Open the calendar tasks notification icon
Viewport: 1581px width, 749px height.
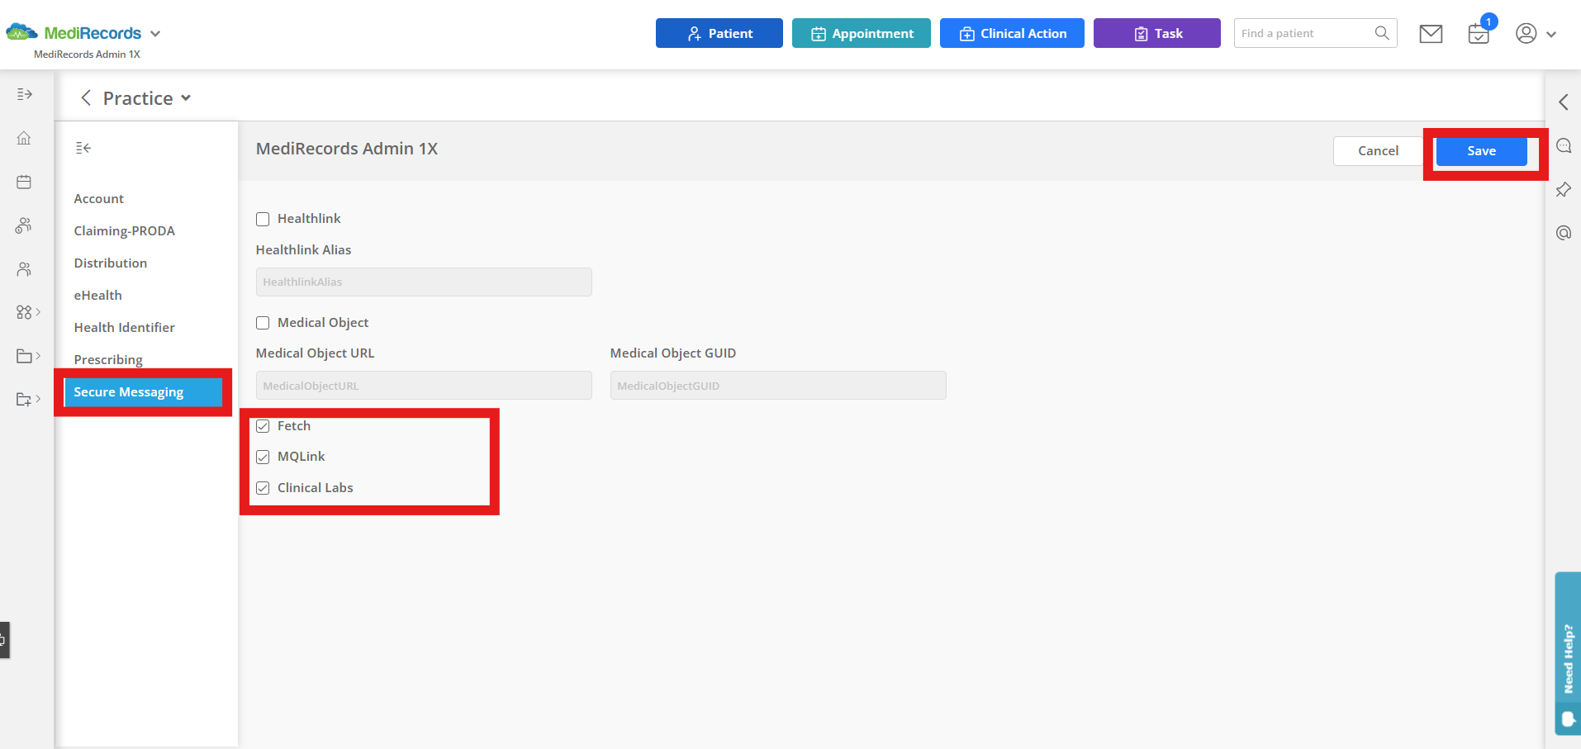[1479, 34]
